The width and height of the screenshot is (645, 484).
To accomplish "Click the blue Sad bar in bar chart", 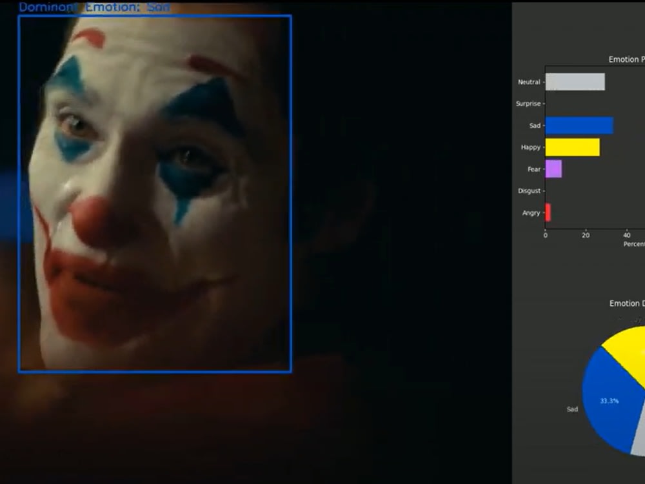I will coord(579,126).
